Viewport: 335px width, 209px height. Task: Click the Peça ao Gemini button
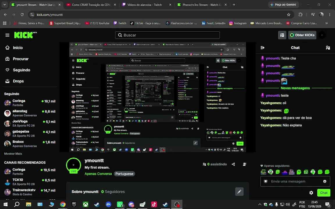pos(283,5)
